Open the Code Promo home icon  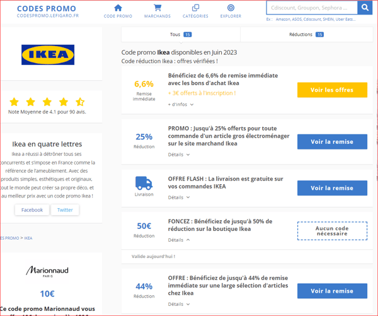coord(118,8)
